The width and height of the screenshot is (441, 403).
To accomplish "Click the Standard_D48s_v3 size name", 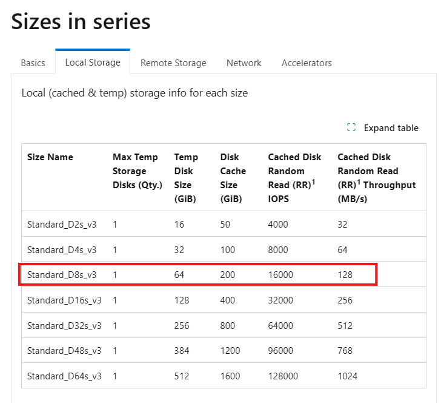I will [64, 351].
